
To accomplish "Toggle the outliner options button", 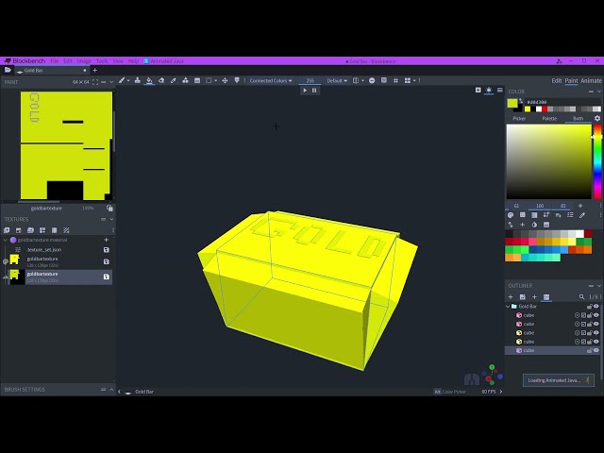I will tap(545, 297).
